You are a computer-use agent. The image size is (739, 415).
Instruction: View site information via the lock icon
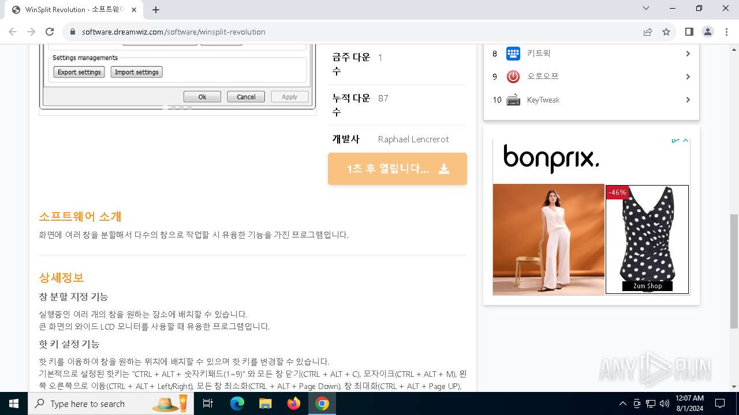point(73,32)
